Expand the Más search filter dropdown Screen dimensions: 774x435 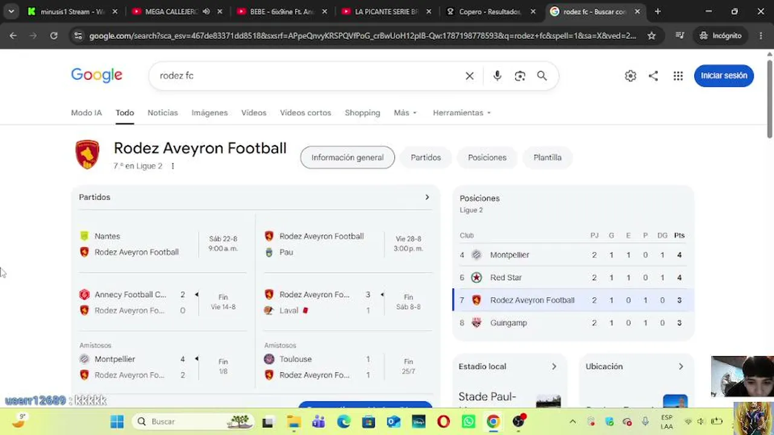click(405, 113)
